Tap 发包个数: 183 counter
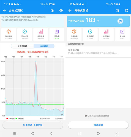 pos(45,119)
